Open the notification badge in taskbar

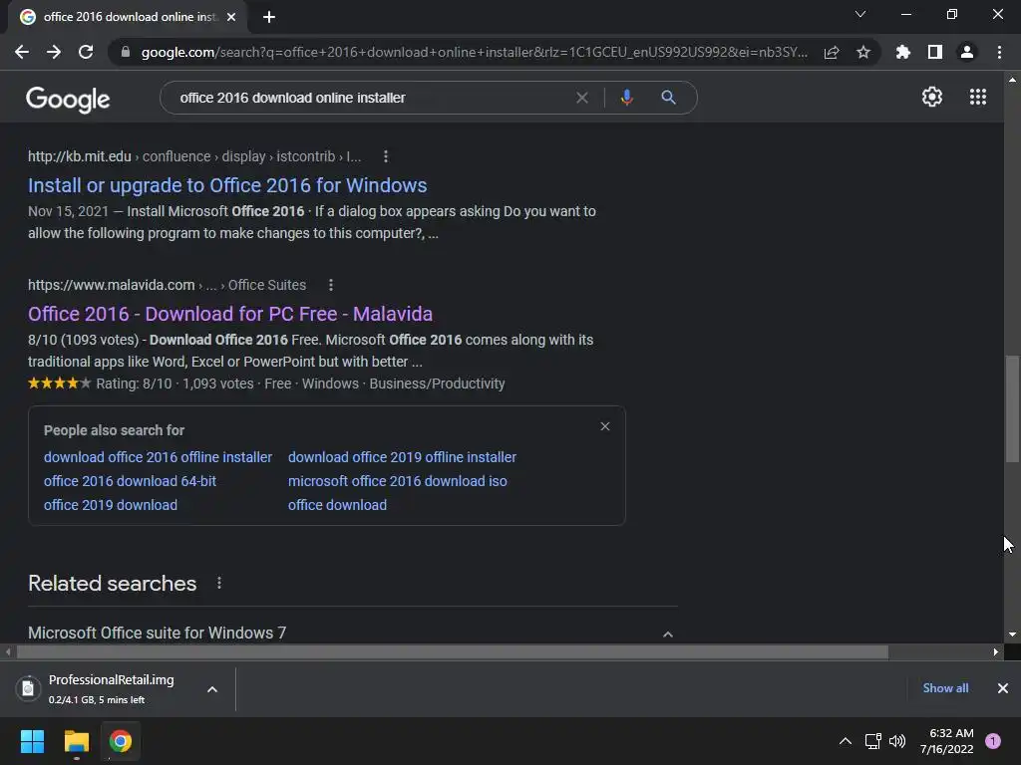pos(993,741)
